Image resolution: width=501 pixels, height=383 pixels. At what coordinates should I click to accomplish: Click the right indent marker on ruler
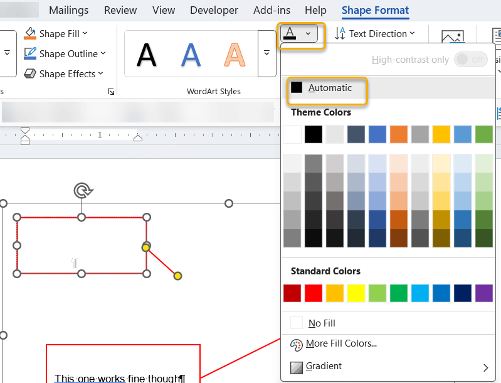138,138
